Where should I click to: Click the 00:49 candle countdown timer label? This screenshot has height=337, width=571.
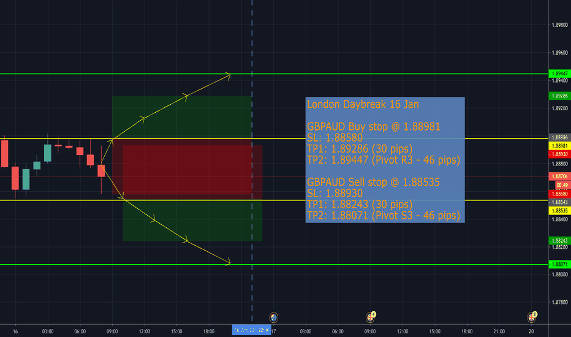[x=561, y=184]
